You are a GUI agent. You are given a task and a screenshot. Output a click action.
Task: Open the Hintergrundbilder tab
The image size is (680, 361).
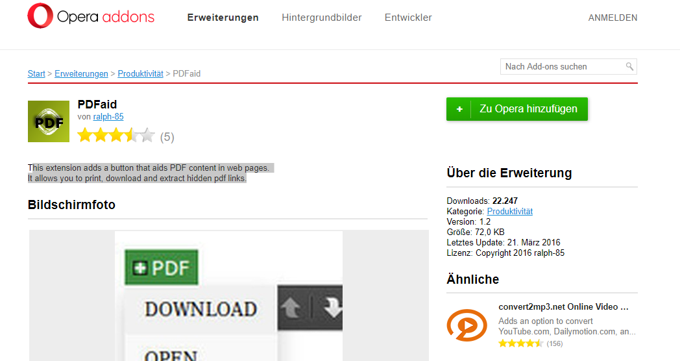(321, 18)
